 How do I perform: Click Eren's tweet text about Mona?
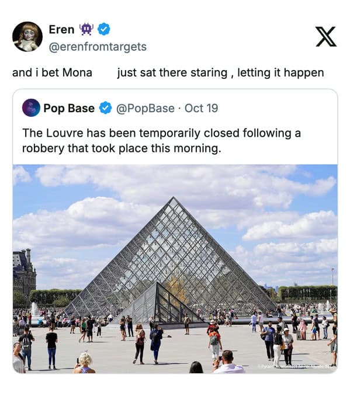pyautogui.click(x=168, y=72)
